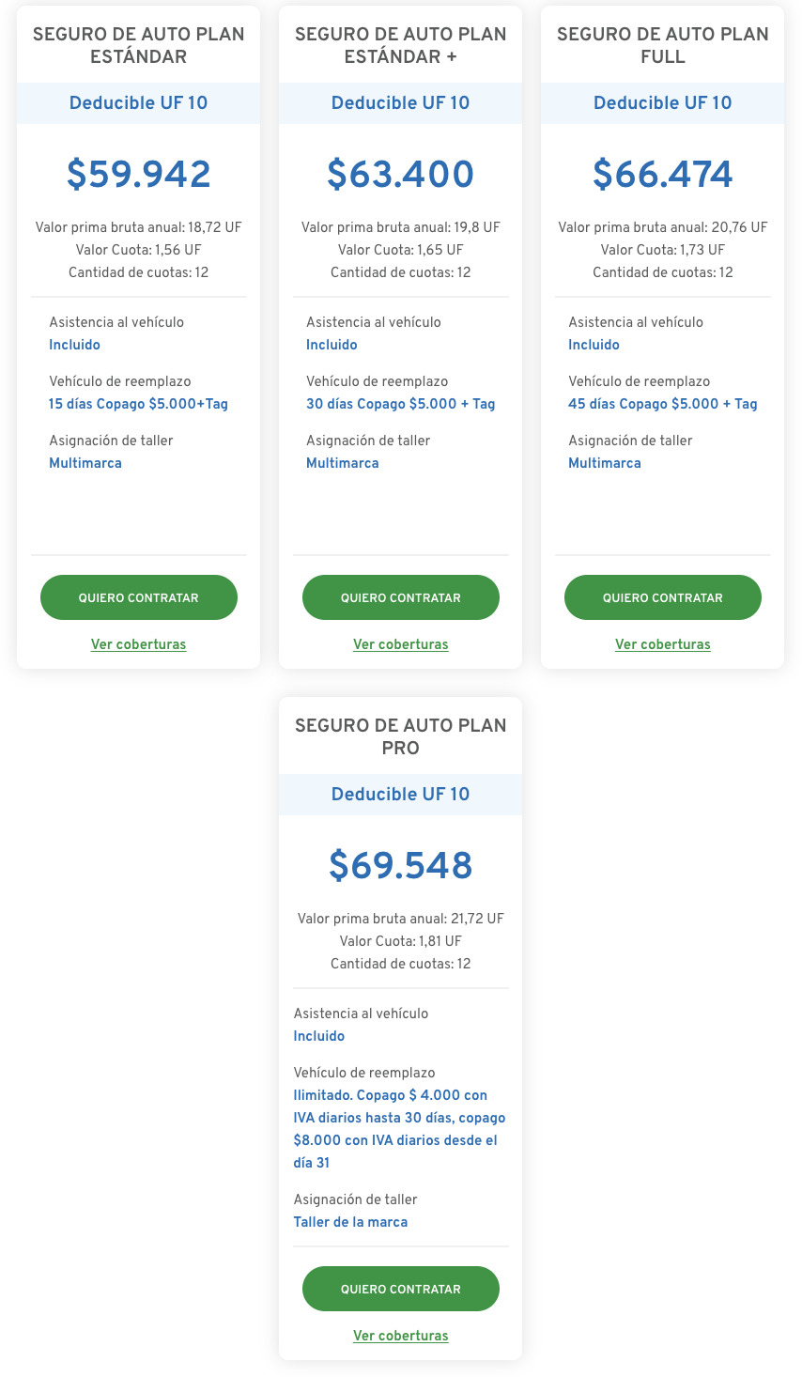
Task: View Ver coberturas link of Plan Estándar +
Action: (400, 644)
